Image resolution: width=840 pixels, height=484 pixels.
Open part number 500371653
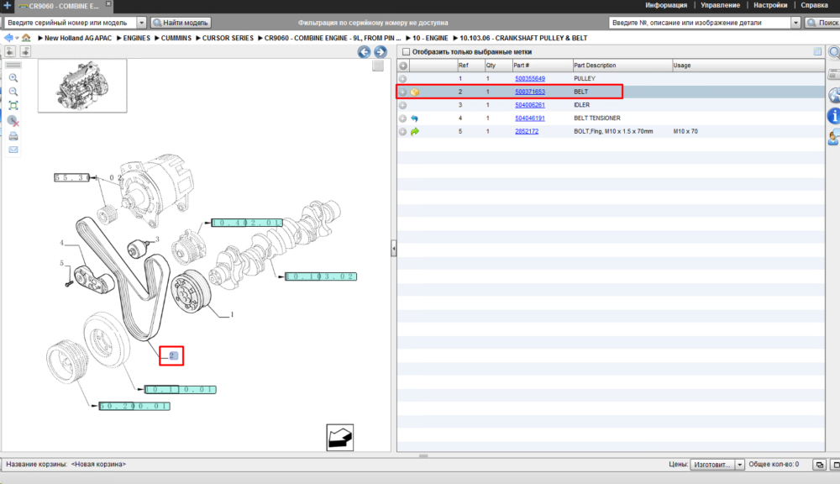click(x=530, y=92)
